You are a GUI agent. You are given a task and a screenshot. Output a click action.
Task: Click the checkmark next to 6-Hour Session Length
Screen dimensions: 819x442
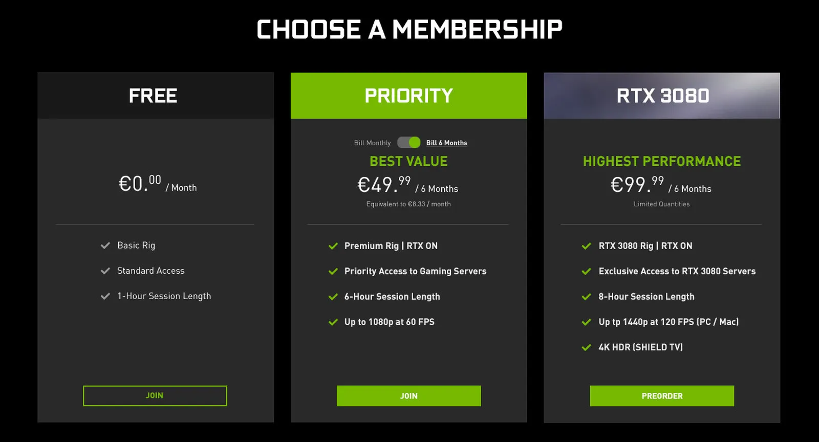point(333,297)
